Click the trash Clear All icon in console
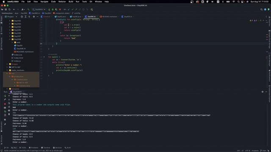Screen dimensions: 271x152 pyautogui.click(x=9, y=114)
